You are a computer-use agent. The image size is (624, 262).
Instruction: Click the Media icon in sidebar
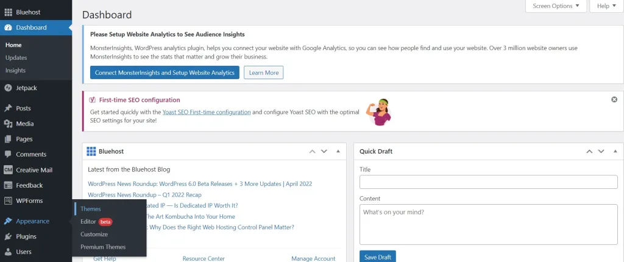click(8, 124)
